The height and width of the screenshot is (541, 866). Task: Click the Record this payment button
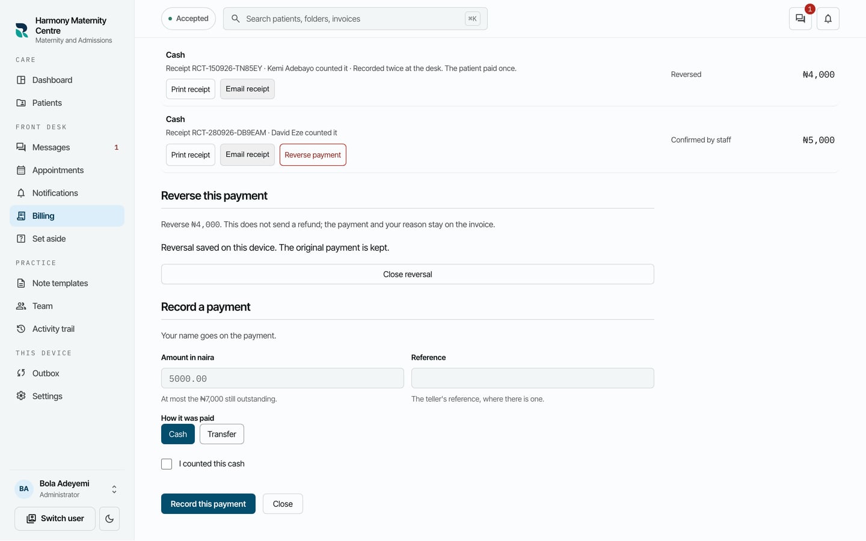pyautogui.click(x=208, y=504)
